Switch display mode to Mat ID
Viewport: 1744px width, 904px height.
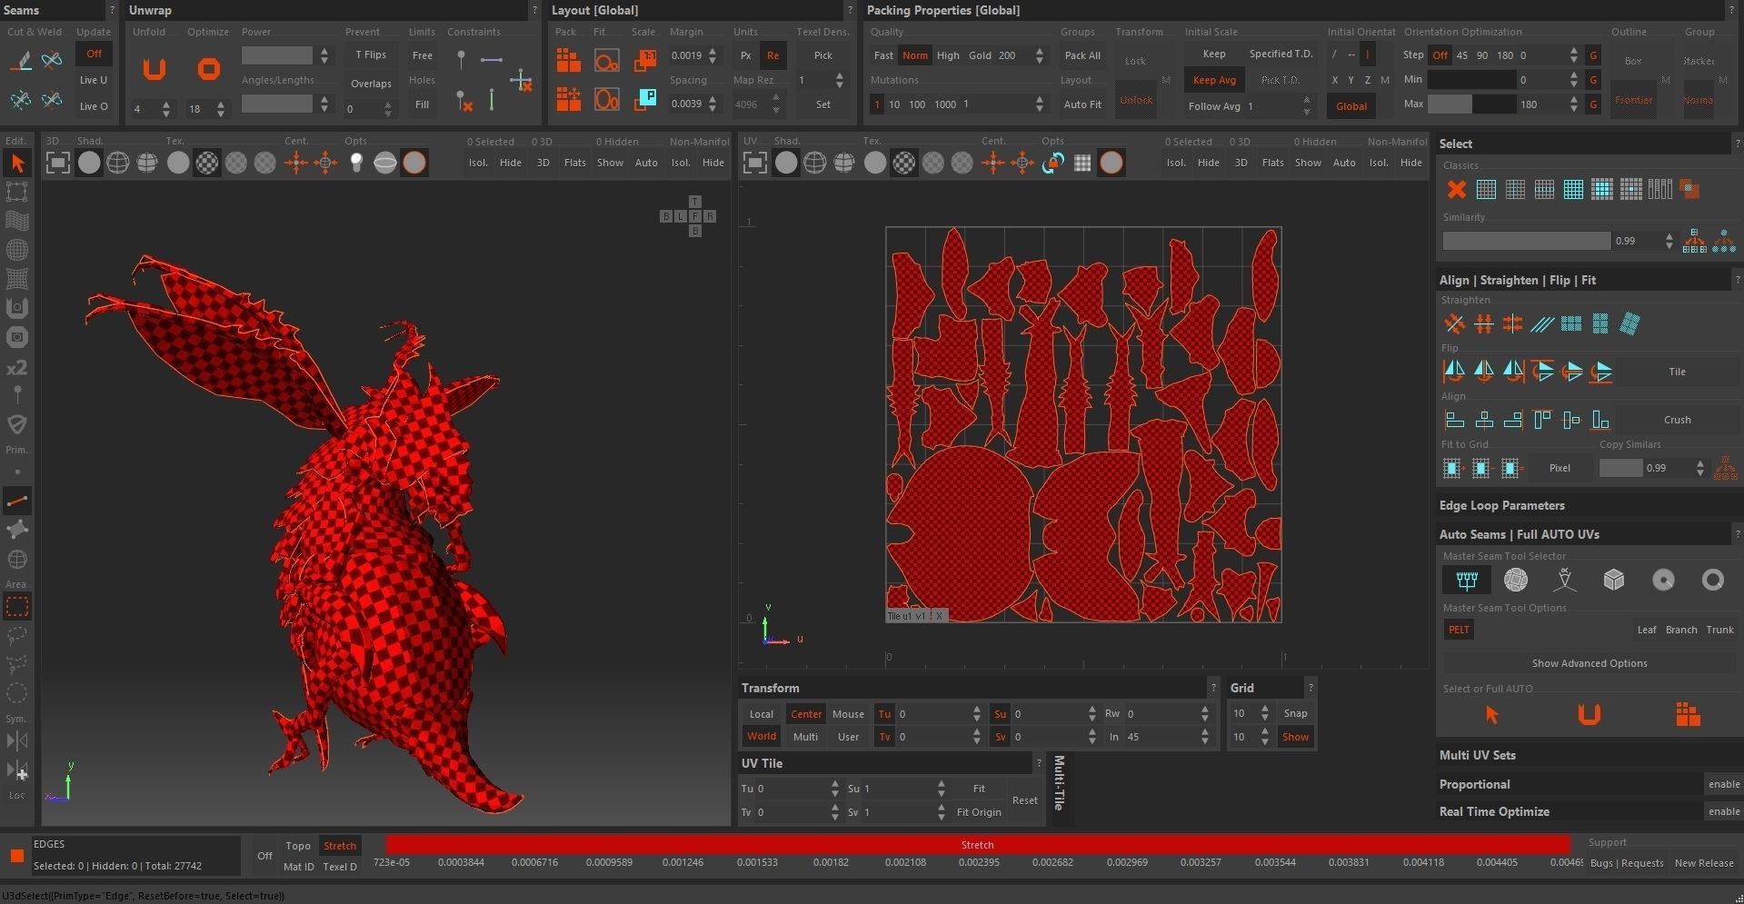298,867
